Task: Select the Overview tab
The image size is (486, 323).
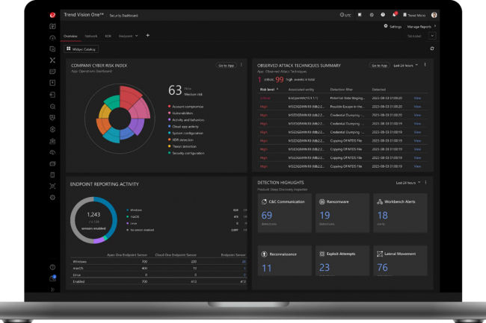Action: (70, 36)
